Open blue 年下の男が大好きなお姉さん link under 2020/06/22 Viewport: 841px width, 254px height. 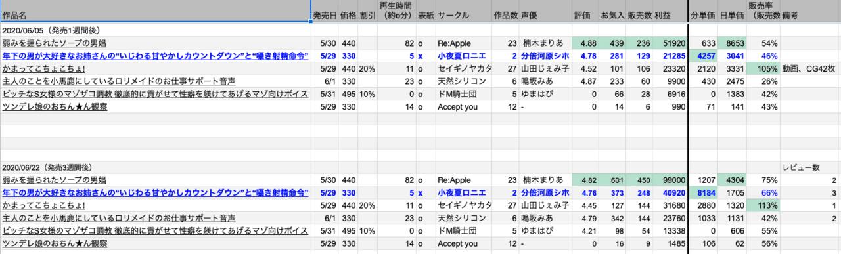click(x=155, y=192)
